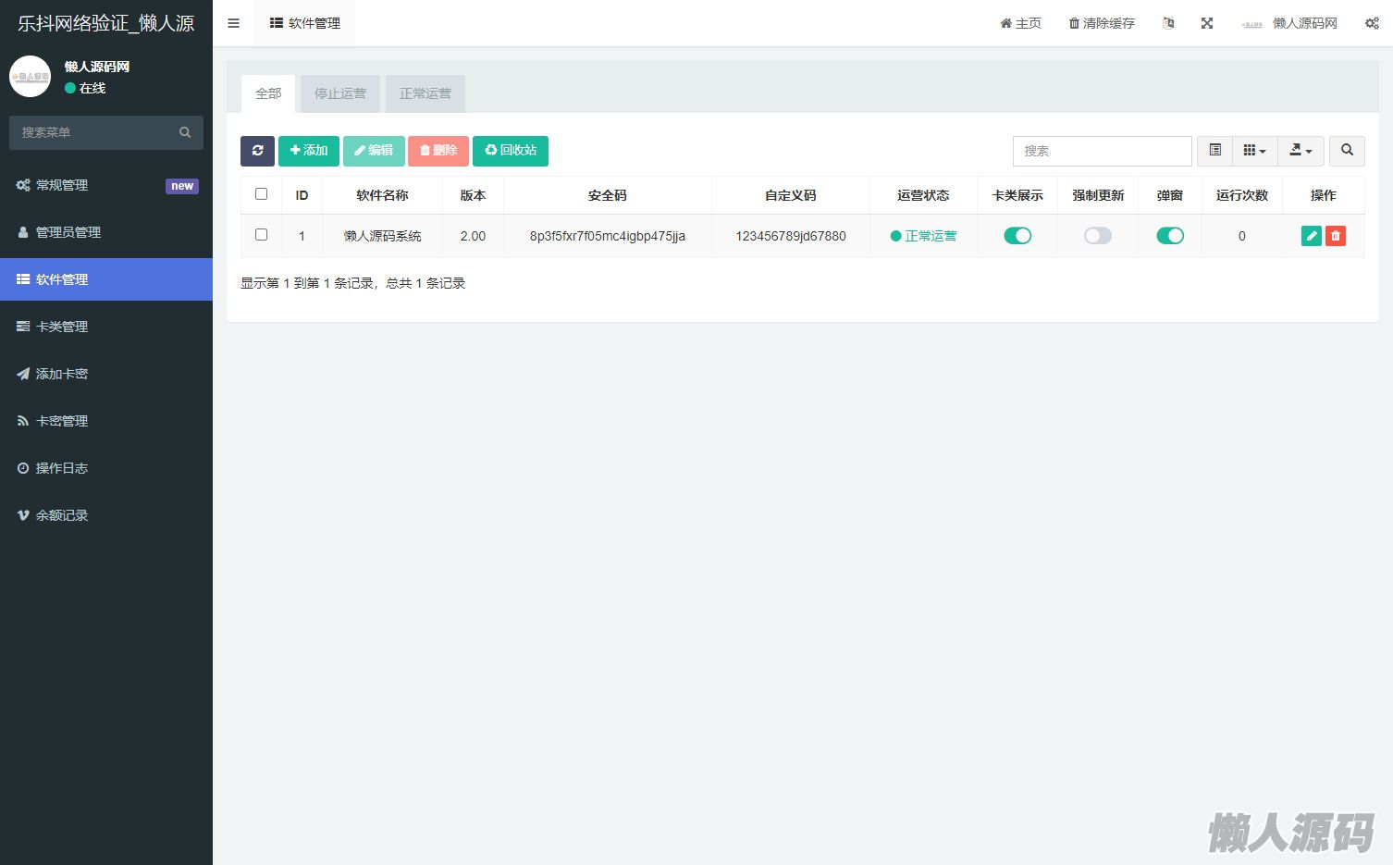Click the refresh table button
Image resolution: width=1393 pixels, height=865 pixels.
(x=257, y=151)
